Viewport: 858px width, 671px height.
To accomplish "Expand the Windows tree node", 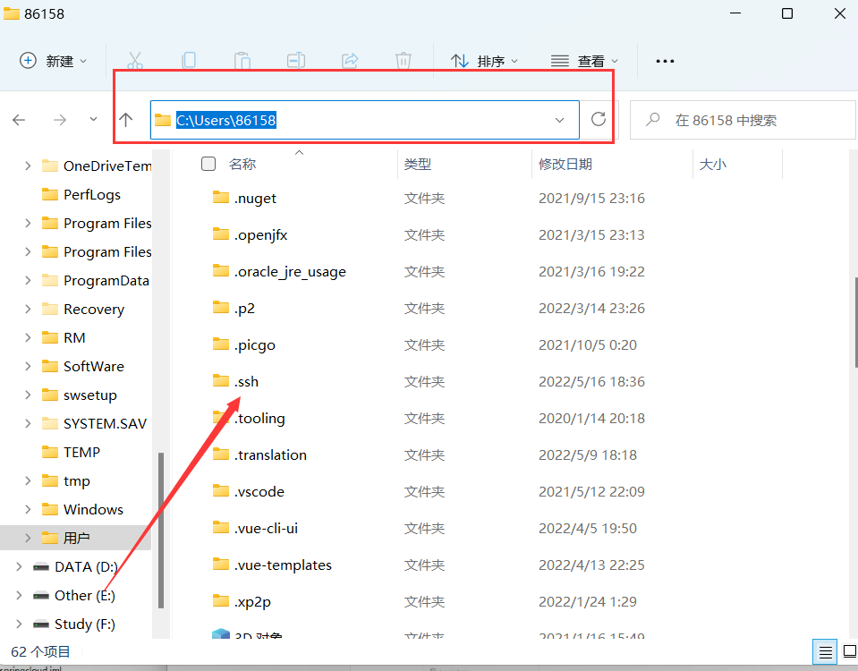I will (x=28, y=509).
